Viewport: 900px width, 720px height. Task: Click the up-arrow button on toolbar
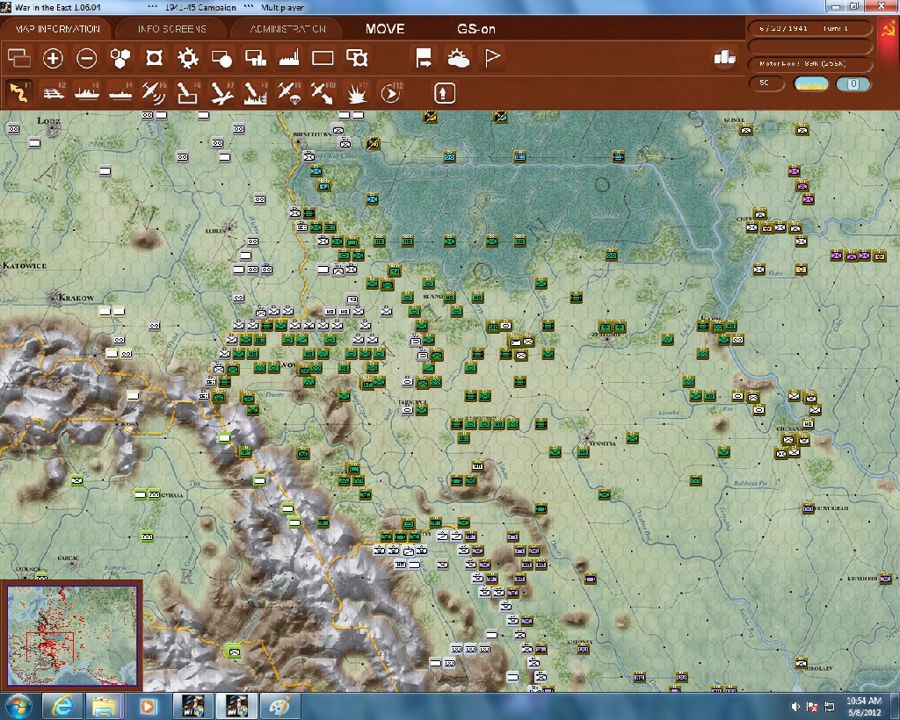coord(445,93)
